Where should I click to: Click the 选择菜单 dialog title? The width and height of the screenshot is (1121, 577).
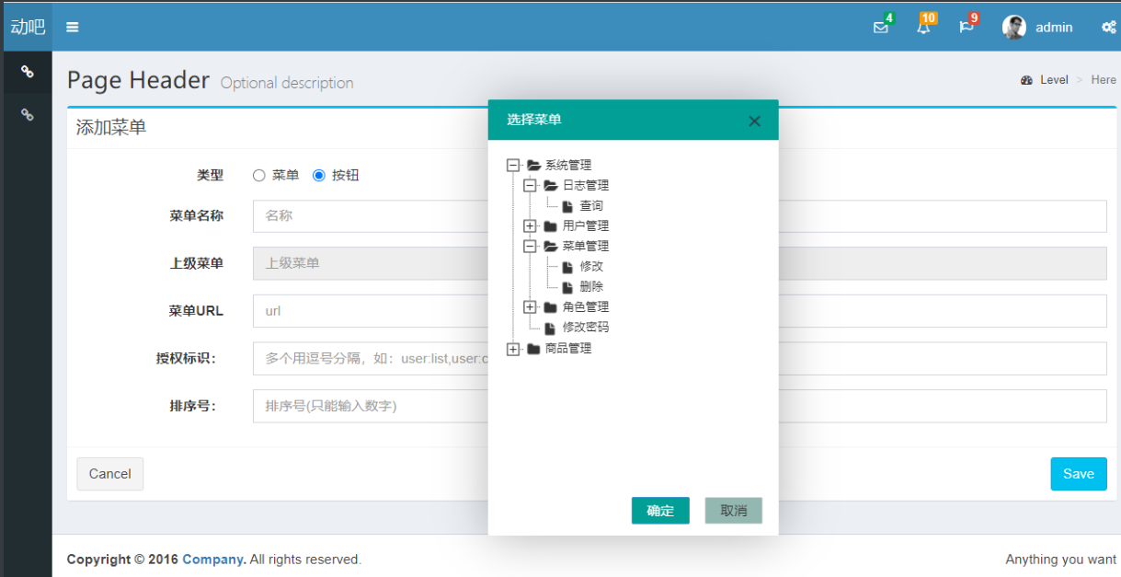coord(534,120)
